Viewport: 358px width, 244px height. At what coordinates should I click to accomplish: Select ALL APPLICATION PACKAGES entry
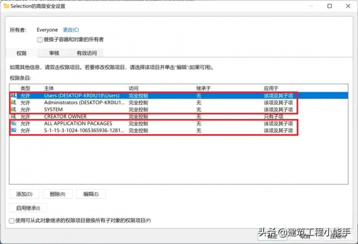pyautogui.click(x=179, y=123)
